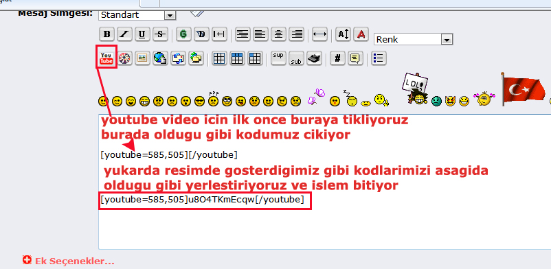Viewport: 551px width, 269px height.
Task: Insert the yellow lips kiss emoticon
Action: [x=366, y=103]
